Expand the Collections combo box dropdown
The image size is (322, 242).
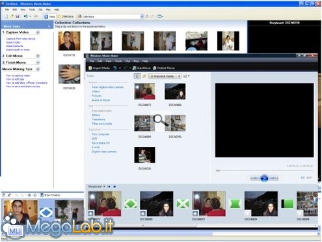142,16
